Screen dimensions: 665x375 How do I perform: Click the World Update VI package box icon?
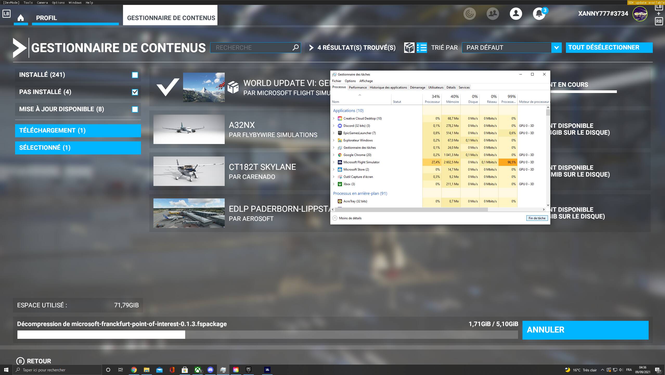(233, 87)
